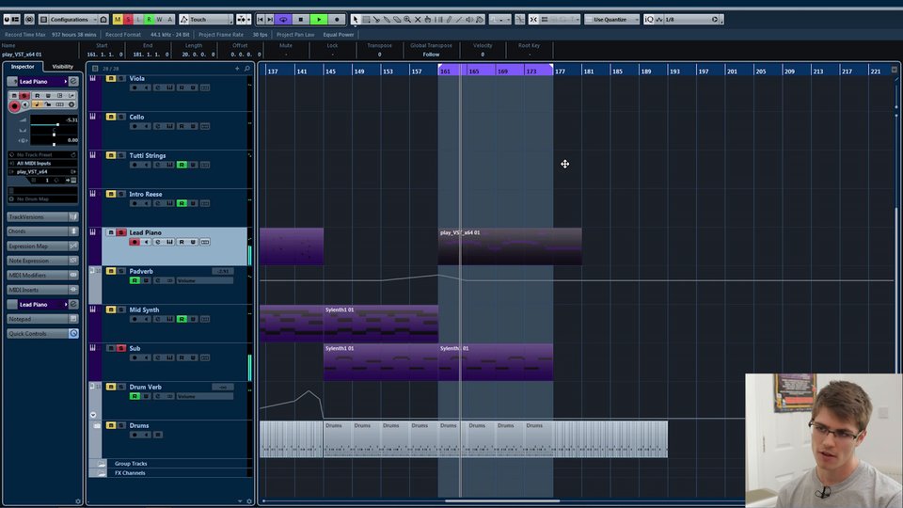Click the horizontal scrollbar below arrange area
The width and height of the screenshot is (903, 508).
502,500
